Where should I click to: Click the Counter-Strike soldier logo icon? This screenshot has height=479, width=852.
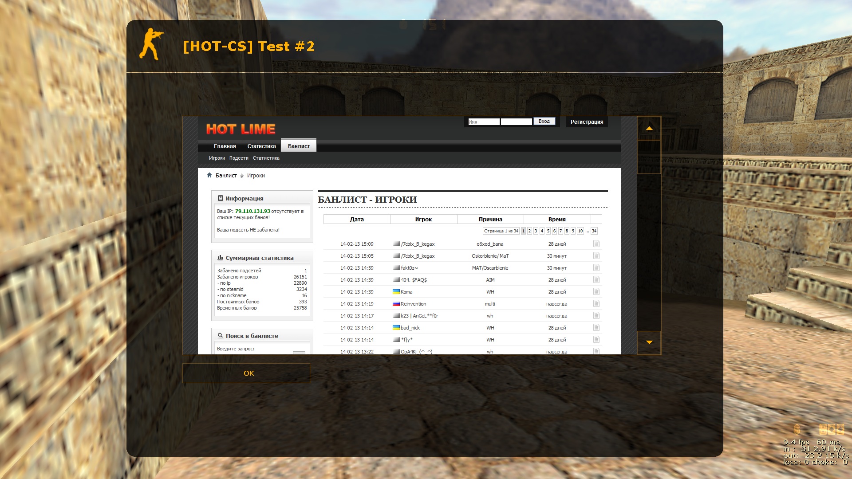point(151,44)
